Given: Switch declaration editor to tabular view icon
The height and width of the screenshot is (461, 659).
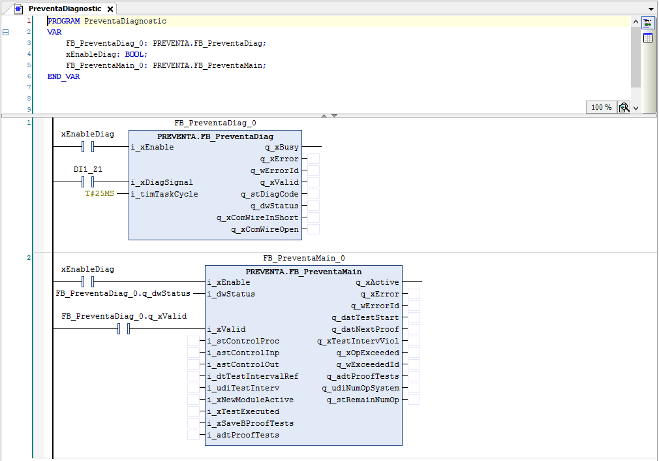Looking at the screenshot, I should click(x=648, y=38).
